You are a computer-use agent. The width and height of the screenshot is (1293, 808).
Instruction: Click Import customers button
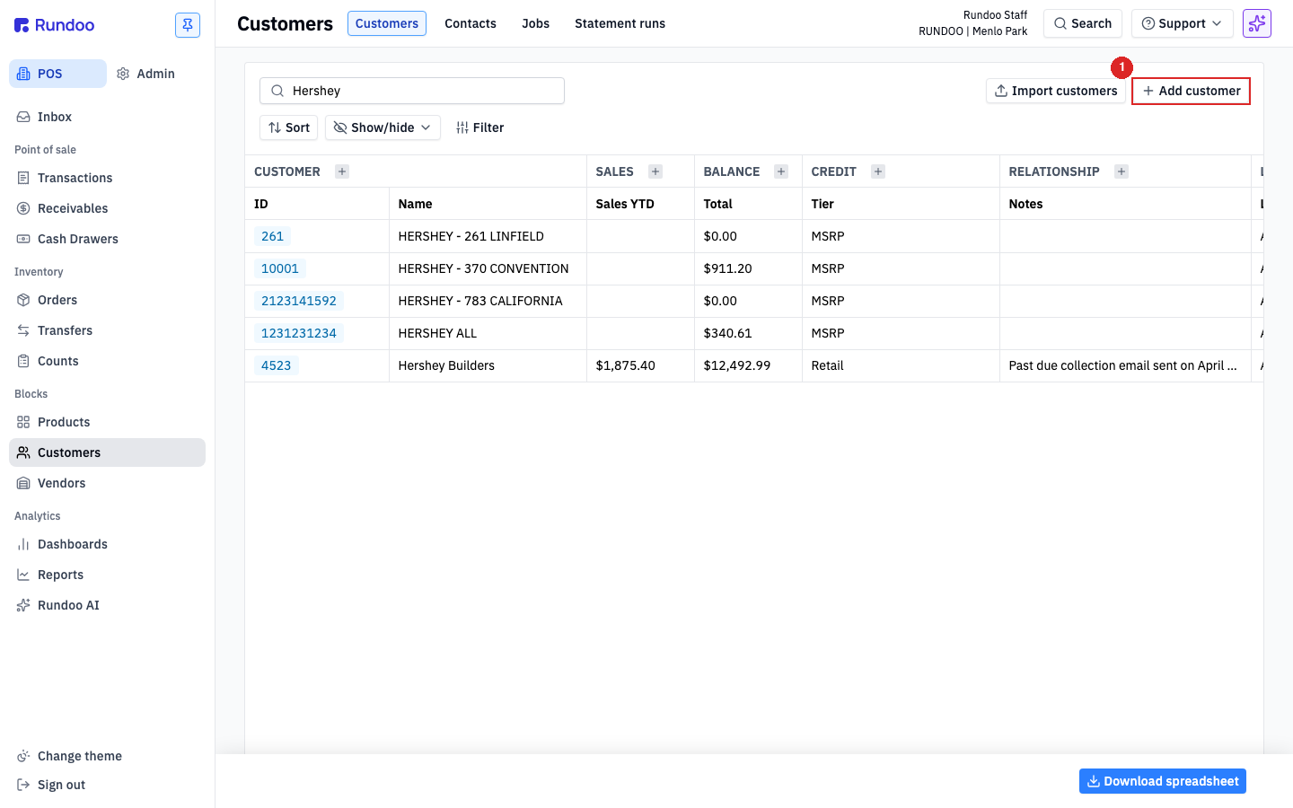1056,91
